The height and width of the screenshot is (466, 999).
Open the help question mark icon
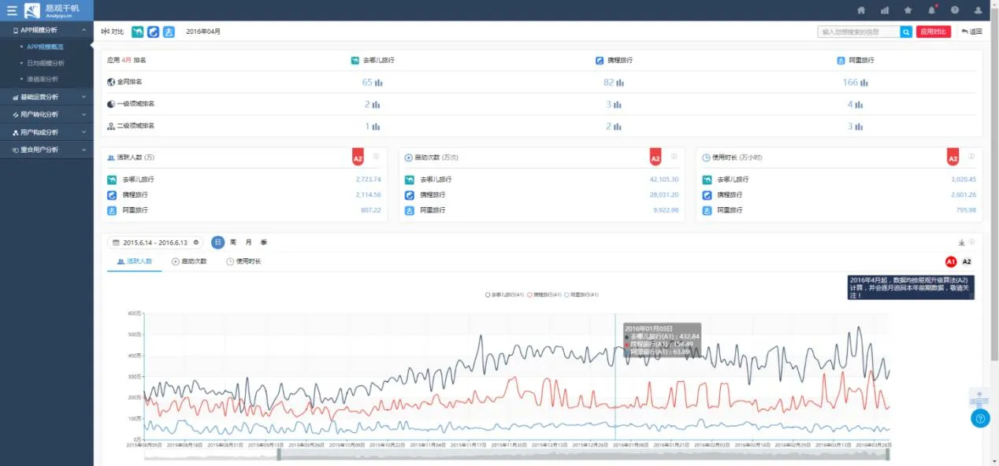point(955,10)
